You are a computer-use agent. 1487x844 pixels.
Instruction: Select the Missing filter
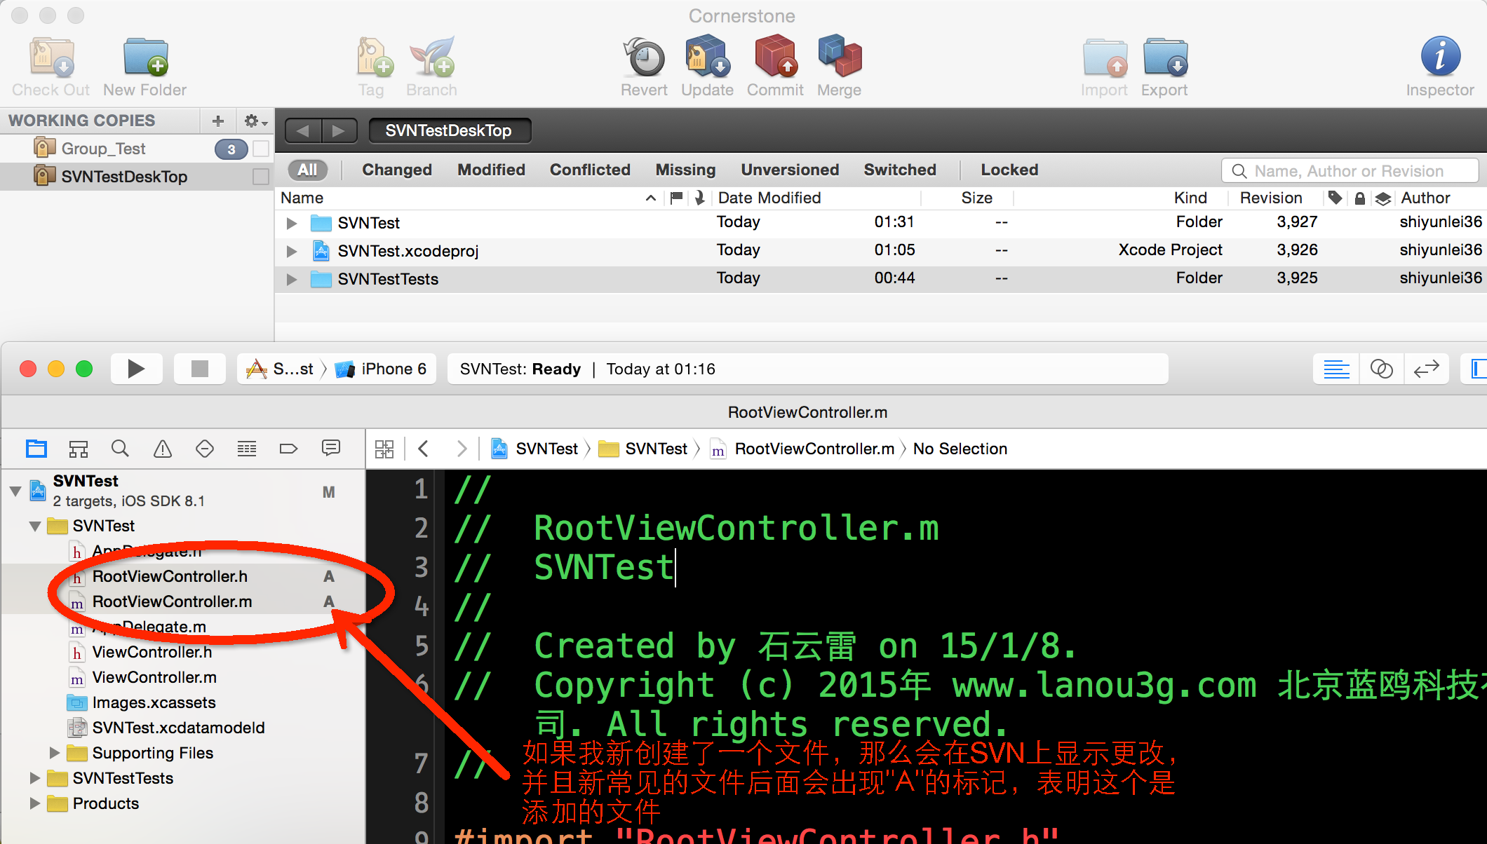(685, 170)
